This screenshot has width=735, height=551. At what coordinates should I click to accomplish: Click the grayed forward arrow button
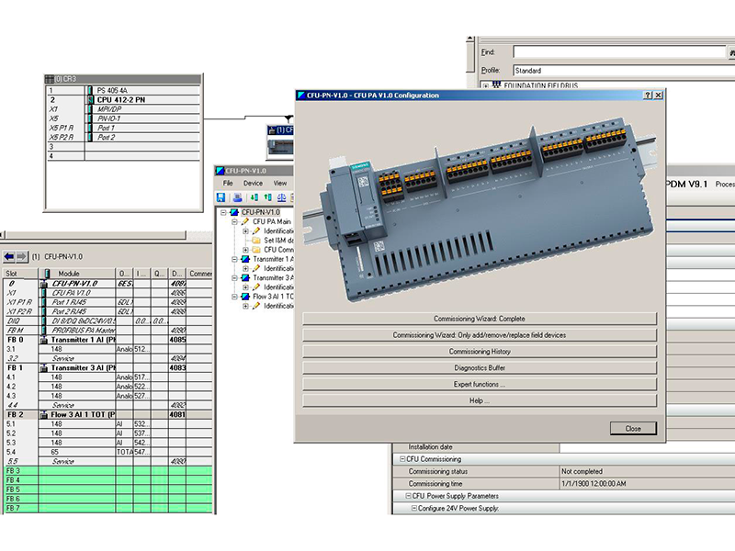21,256
